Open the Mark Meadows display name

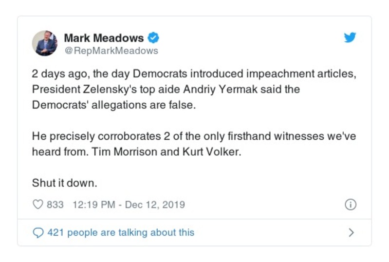click(104, 38)
